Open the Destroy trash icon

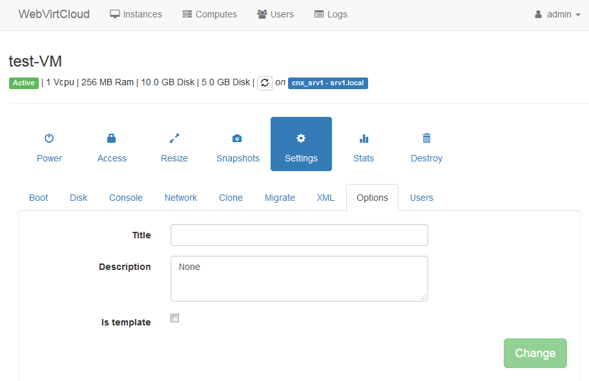pyautogui.click(x=426, y=138)
